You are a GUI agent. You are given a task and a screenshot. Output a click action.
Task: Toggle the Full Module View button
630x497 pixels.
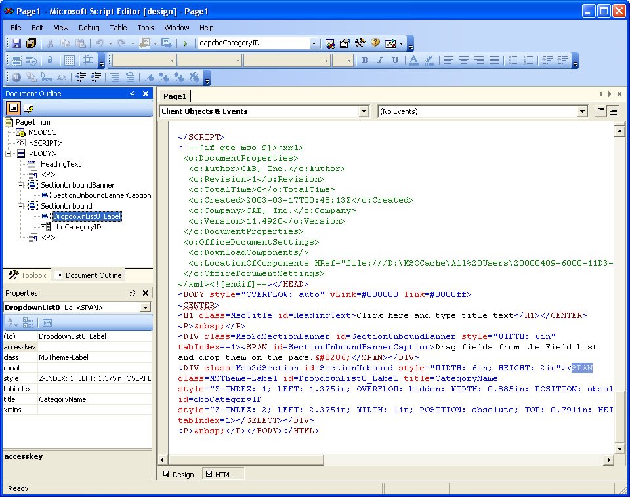pyautogui.click(x=613, y=111)
